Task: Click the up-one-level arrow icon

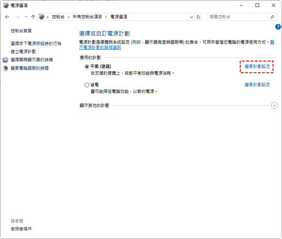Action: point(33,17)
